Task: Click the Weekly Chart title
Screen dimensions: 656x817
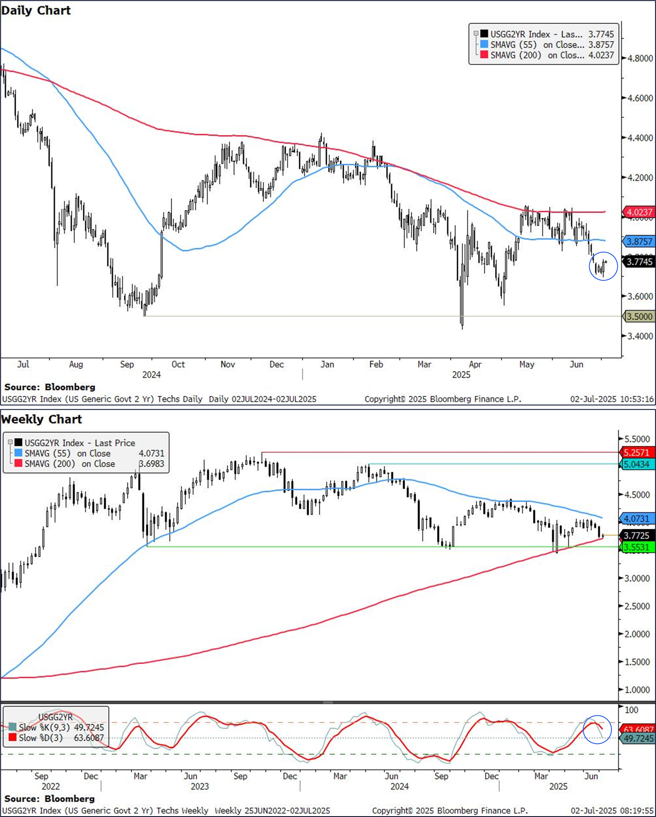Action: [41, 419]
